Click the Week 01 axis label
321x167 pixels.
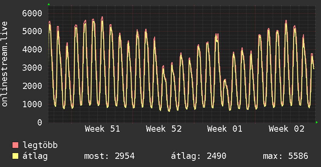(x=225, y=129)
